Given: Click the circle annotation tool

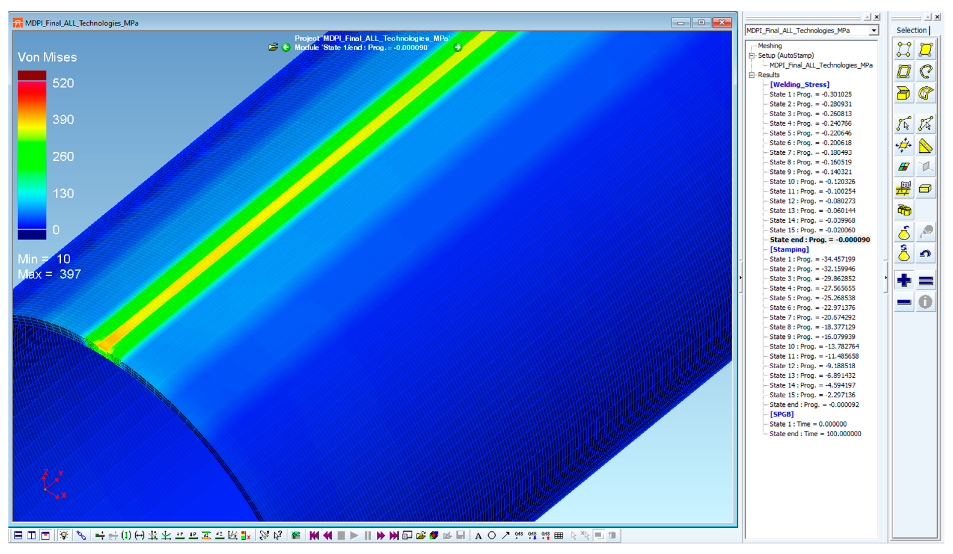Looking at the screenshot, I should tap(492, 535).
